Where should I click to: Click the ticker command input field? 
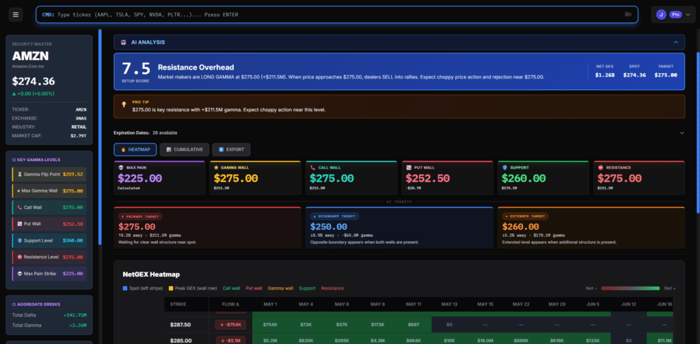point(337,15)
